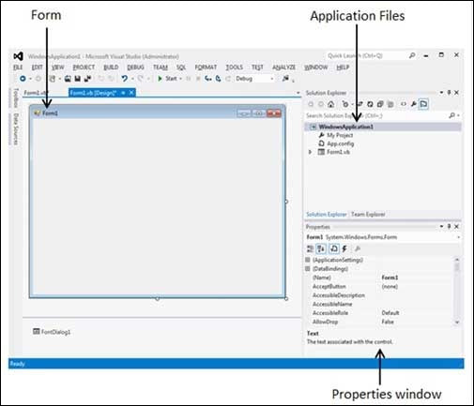Click the Undo arrow icon

(125, 79)
